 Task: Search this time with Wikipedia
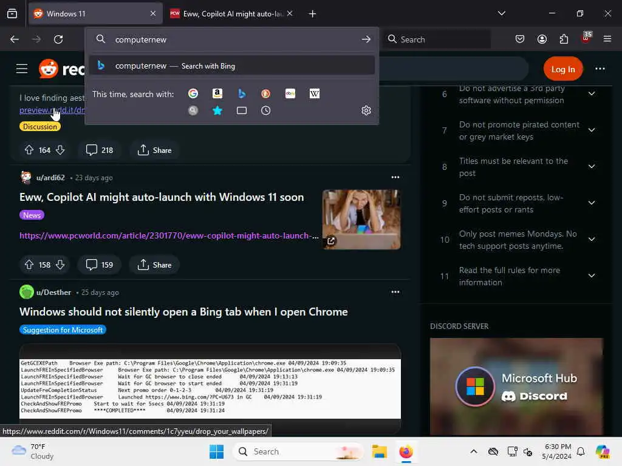315,93
